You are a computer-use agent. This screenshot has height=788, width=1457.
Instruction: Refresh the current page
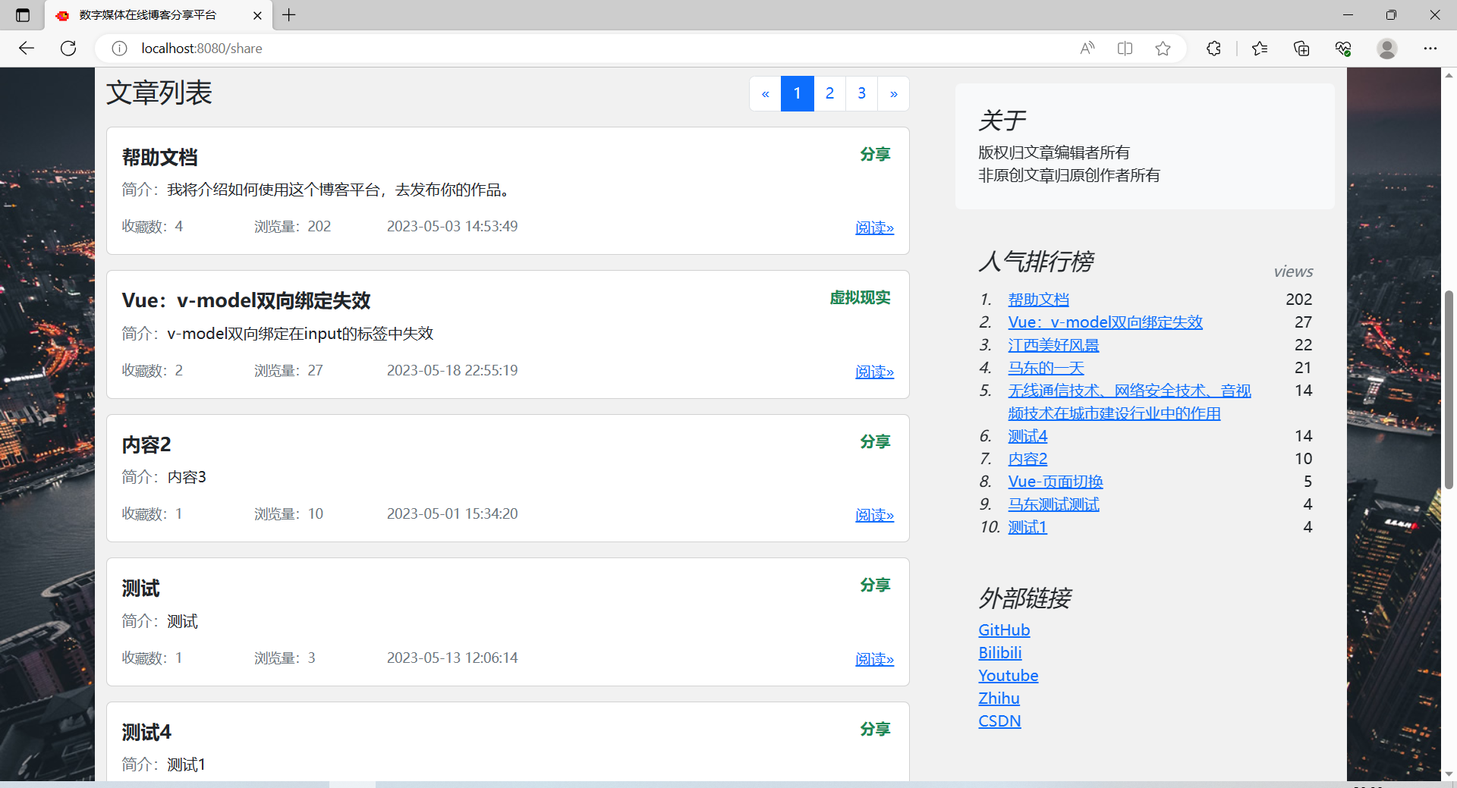coord(68,48)
